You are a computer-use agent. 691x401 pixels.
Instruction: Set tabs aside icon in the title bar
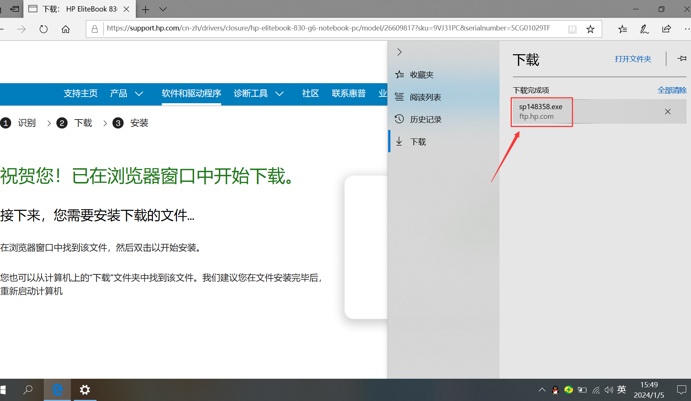coord(14,9)
